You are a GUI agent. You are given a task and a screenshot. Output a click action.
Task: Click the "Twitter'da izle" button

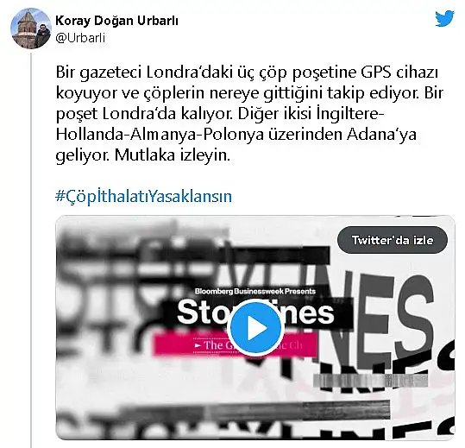[393, 240]
